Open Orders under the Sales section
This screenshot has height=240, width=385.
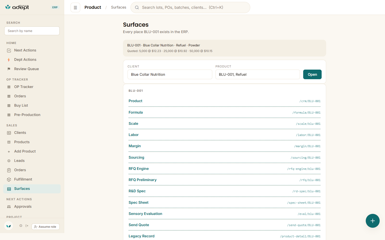(20, 170)
